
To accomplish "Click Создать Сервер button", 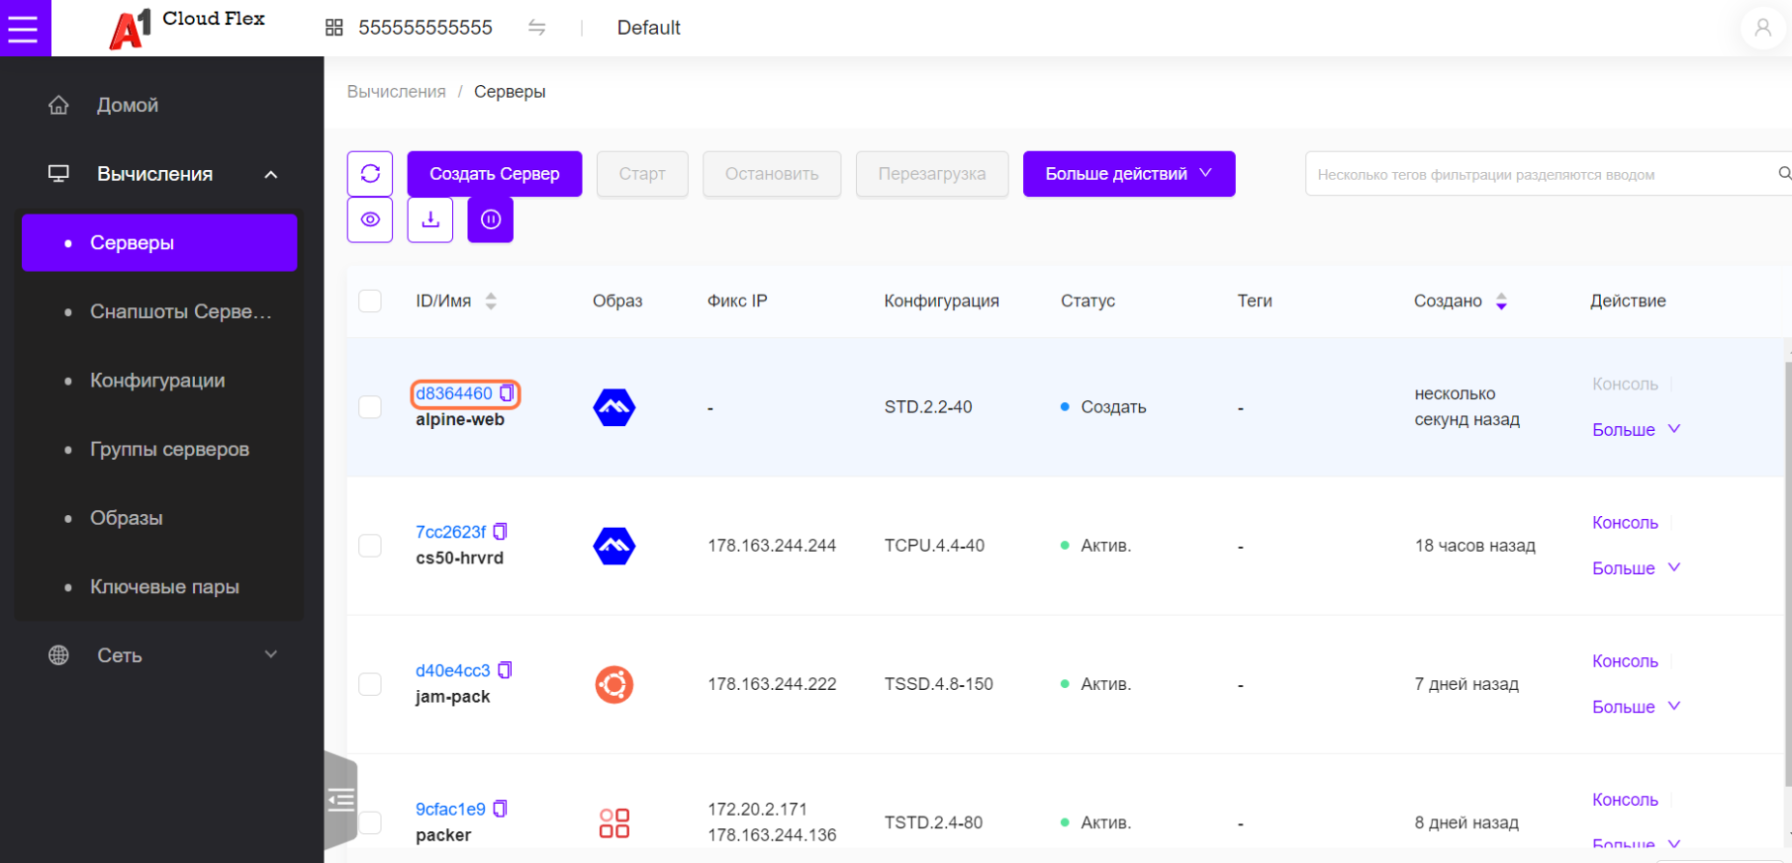I will point(495,174).
